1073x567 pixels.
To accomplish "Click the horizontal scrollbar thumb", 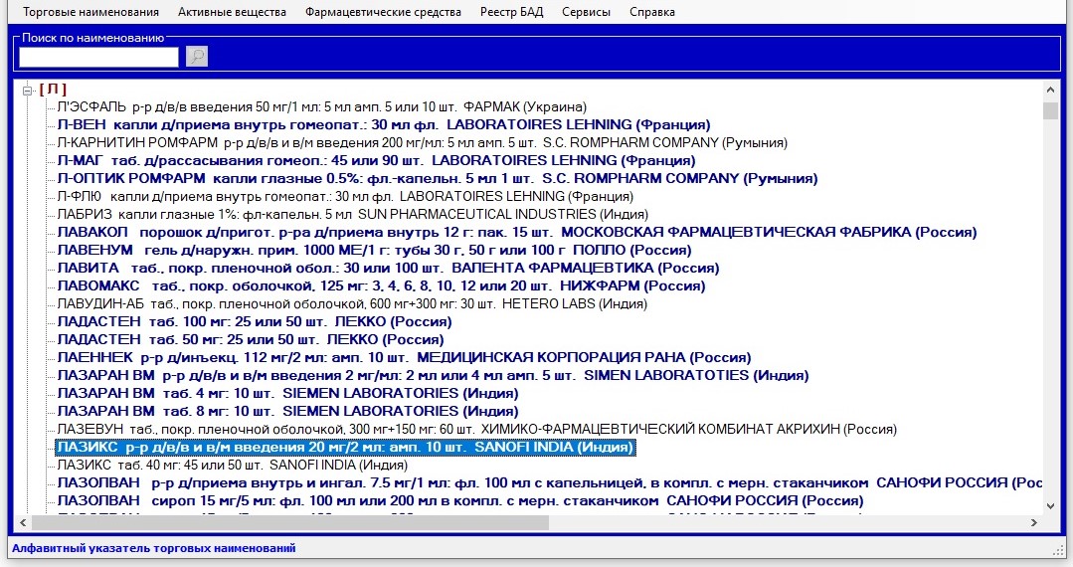I will [290, 522].
